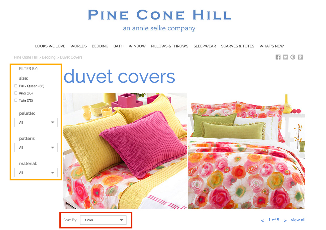This screenshot has width=326, height=230.
Task: Open the material filter dropdown
Action: pos(36,173)
